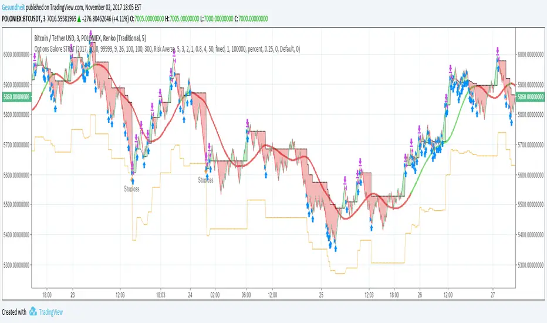Click the 06:00 label on time axis
The width and height of the screenshot is (547, 323).
point(247,295)
